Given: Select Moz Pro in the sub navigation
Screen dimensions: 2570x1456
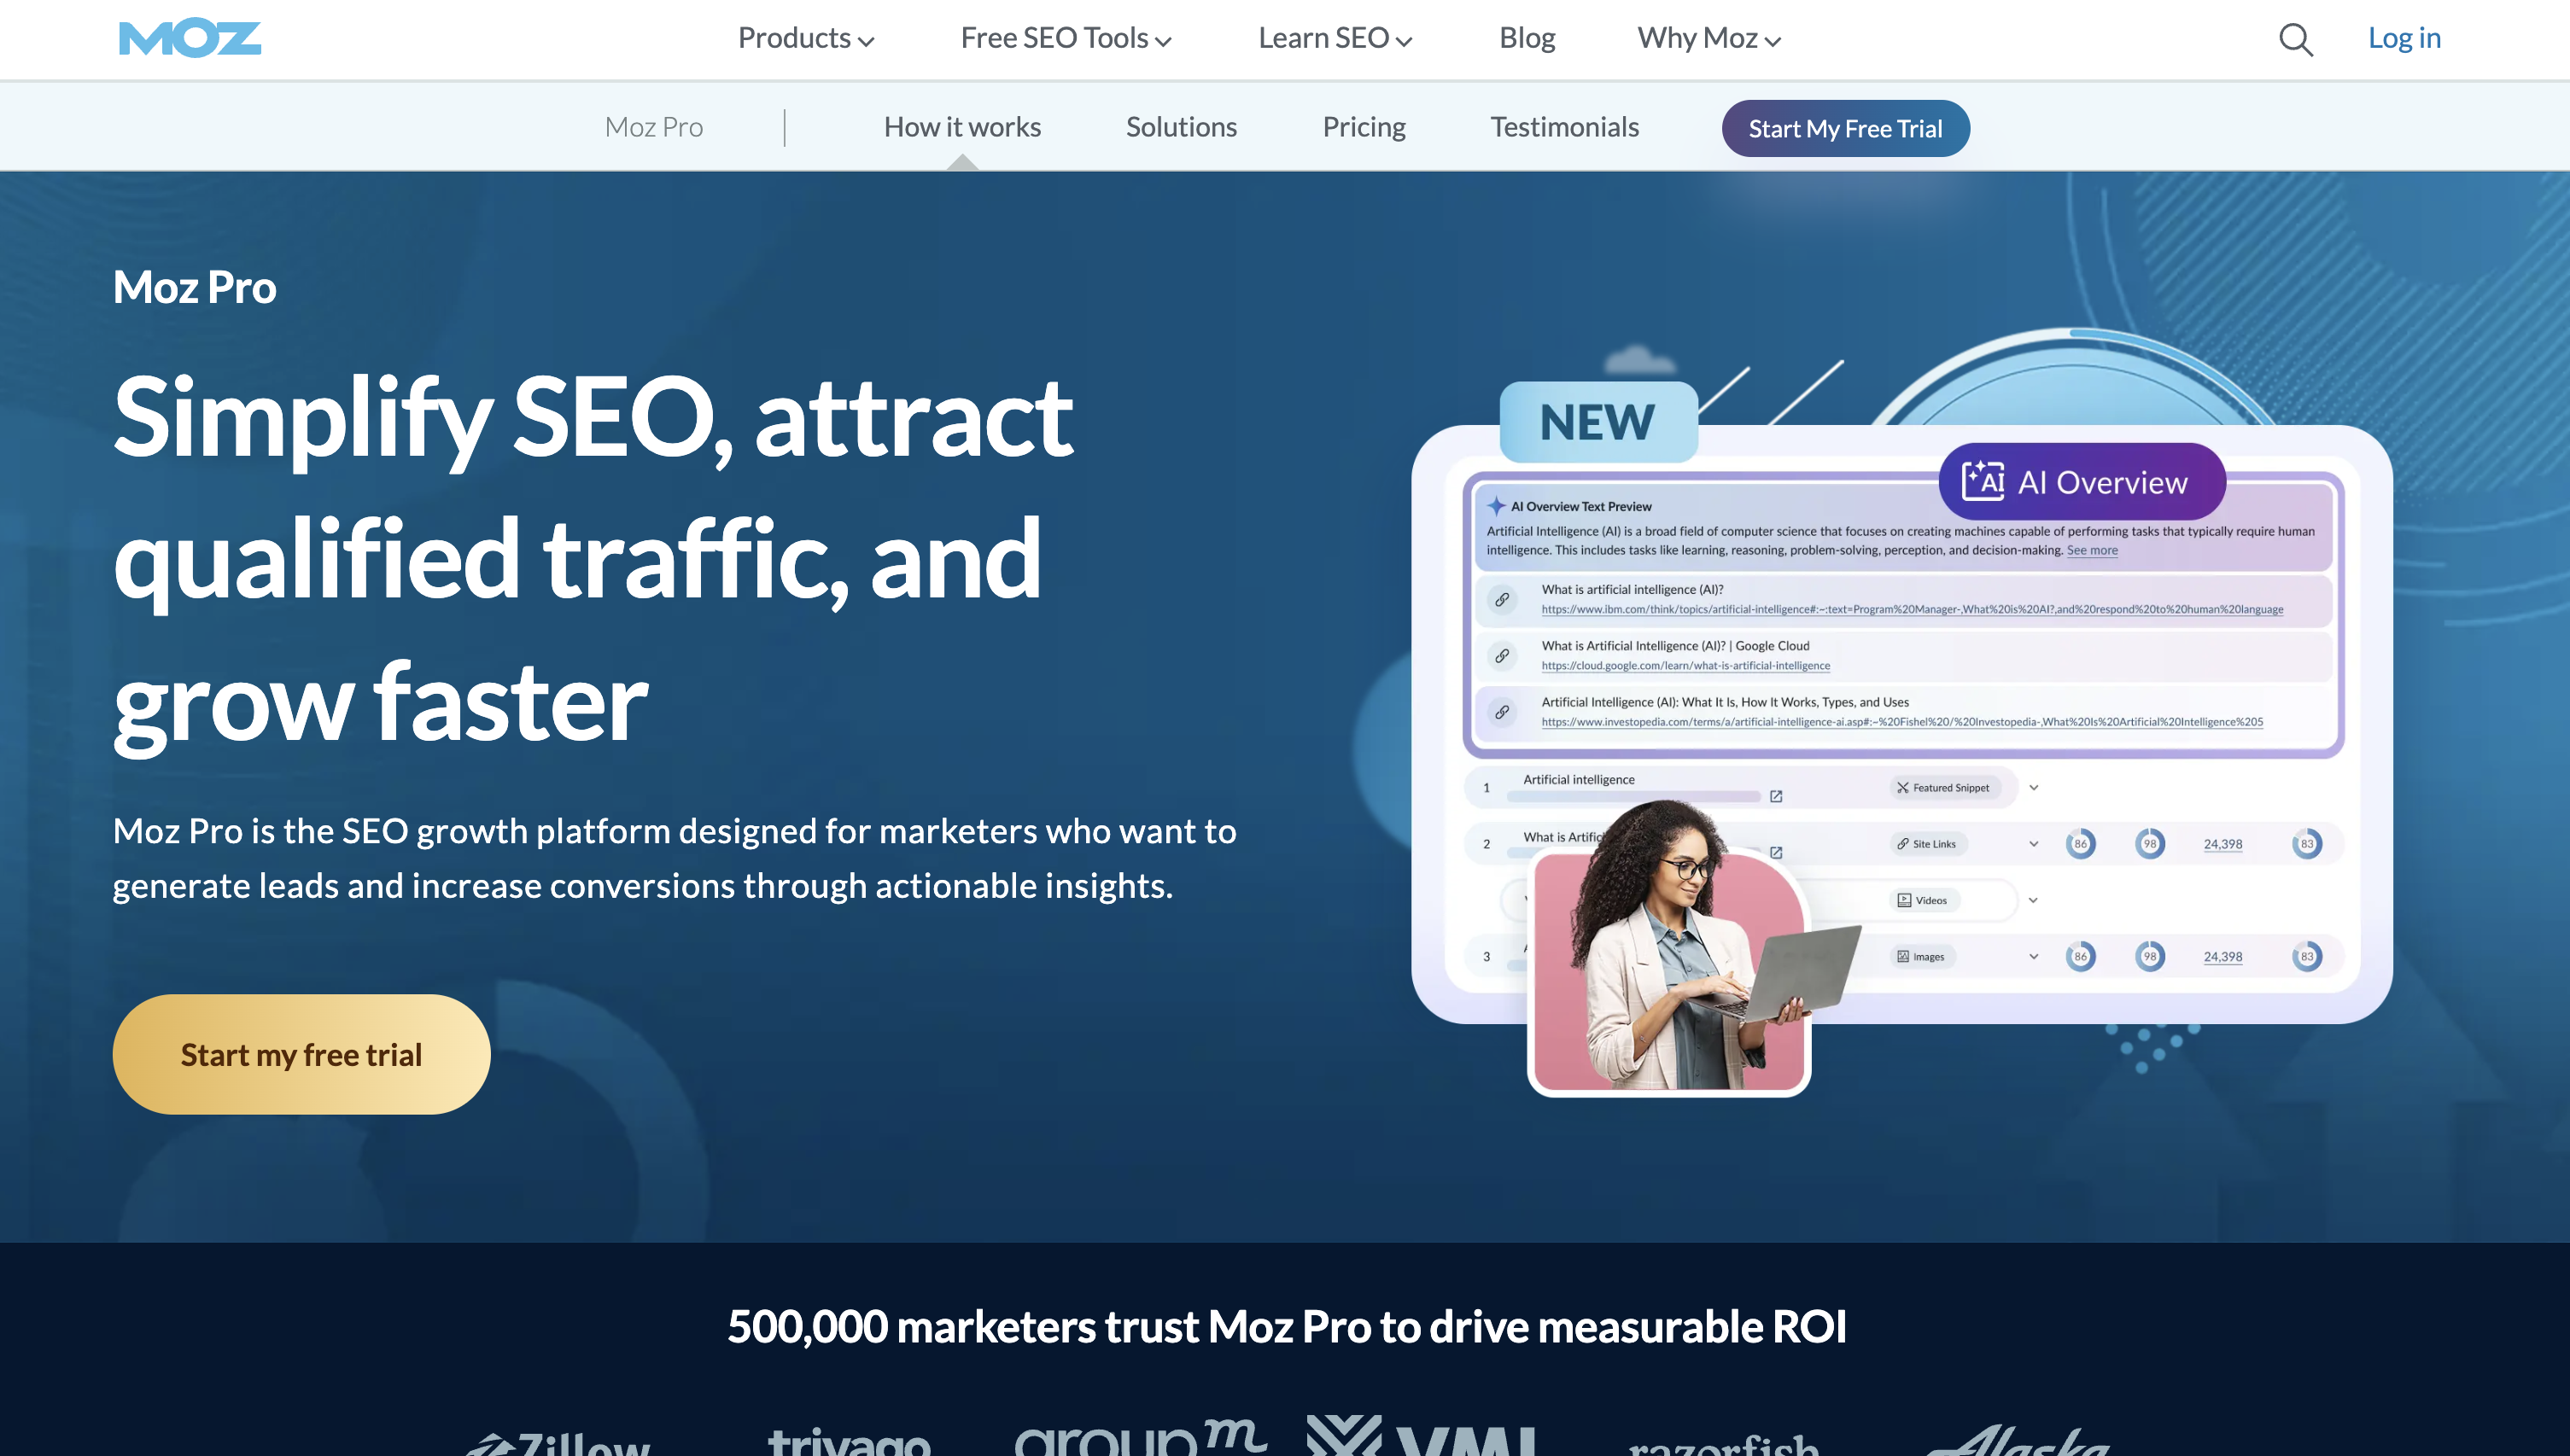Looking at the screenshot, I should tap(653, 127).
